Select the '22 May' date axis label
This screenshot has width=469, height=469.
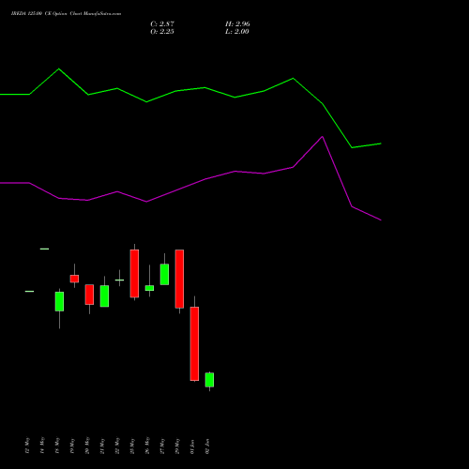click(x=117, y=446)
